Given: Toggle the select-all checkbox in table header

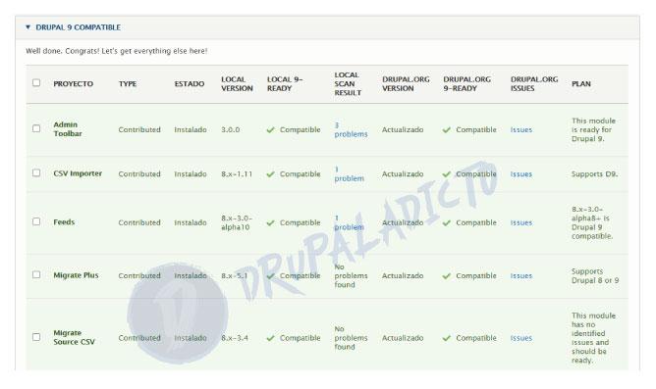Looking at the screenshot, I should click(36, 82).
